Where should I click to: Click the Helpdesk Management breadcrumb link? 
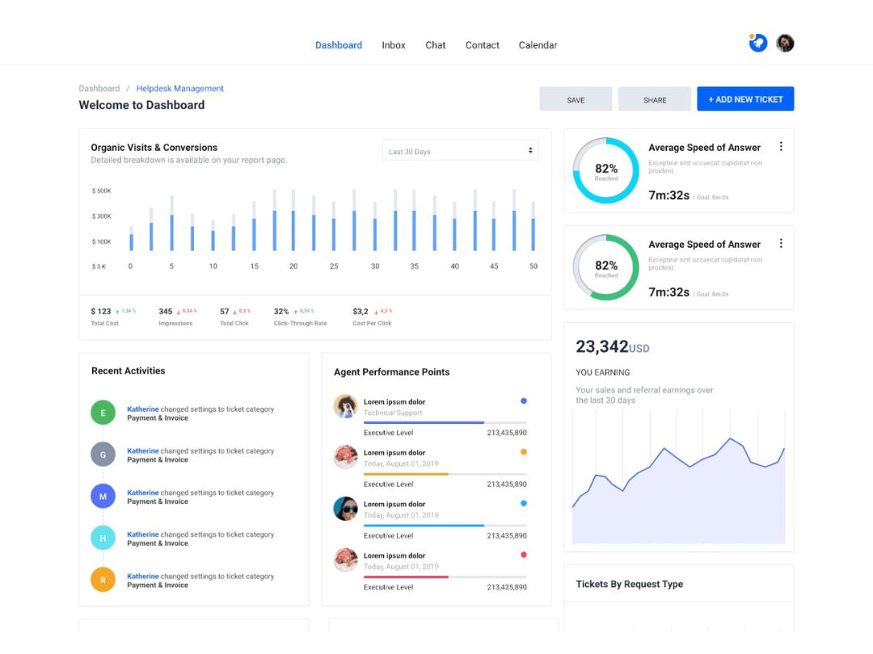click(x=179, y=89)
